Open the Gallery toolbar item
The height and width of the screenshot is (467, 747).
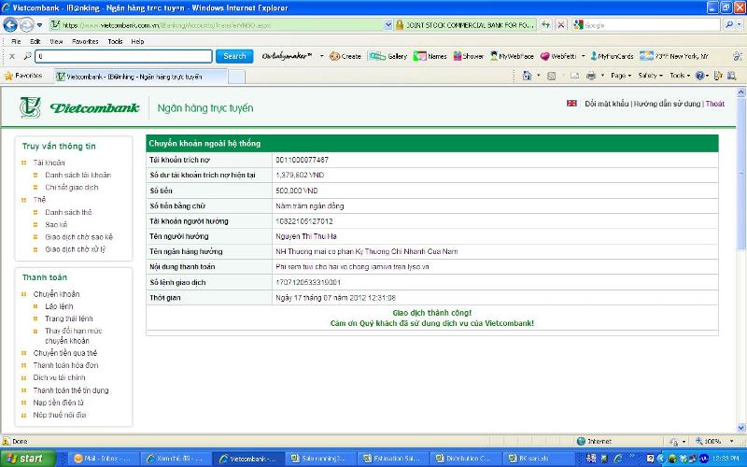point(388,56)
